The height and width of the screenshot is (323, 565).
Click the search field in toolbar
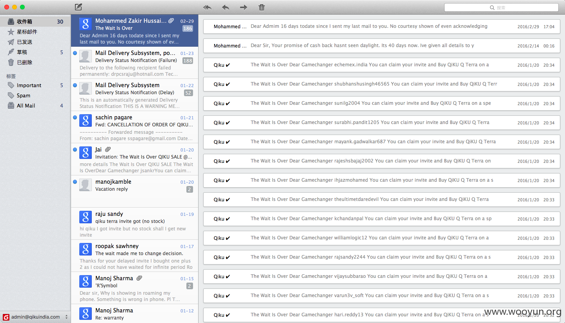coord(501,7)
